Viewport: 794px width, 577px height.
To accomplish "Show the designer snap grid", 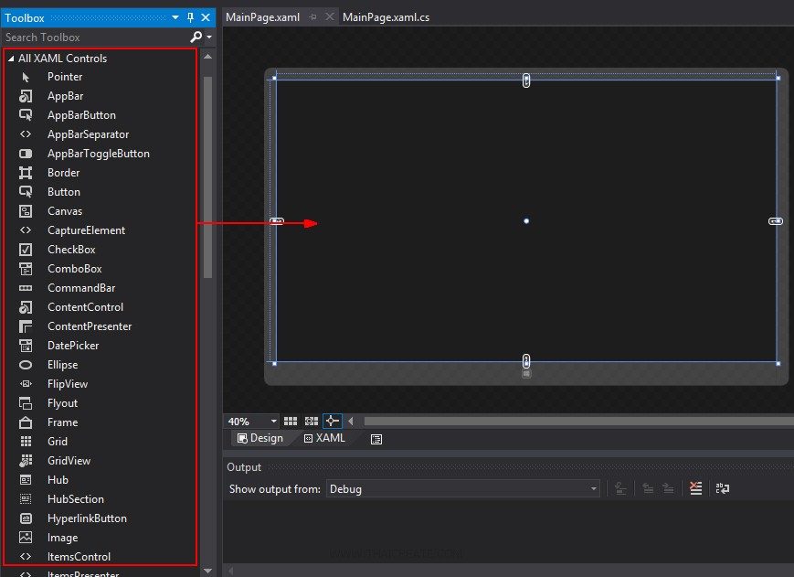I will 291,422.
